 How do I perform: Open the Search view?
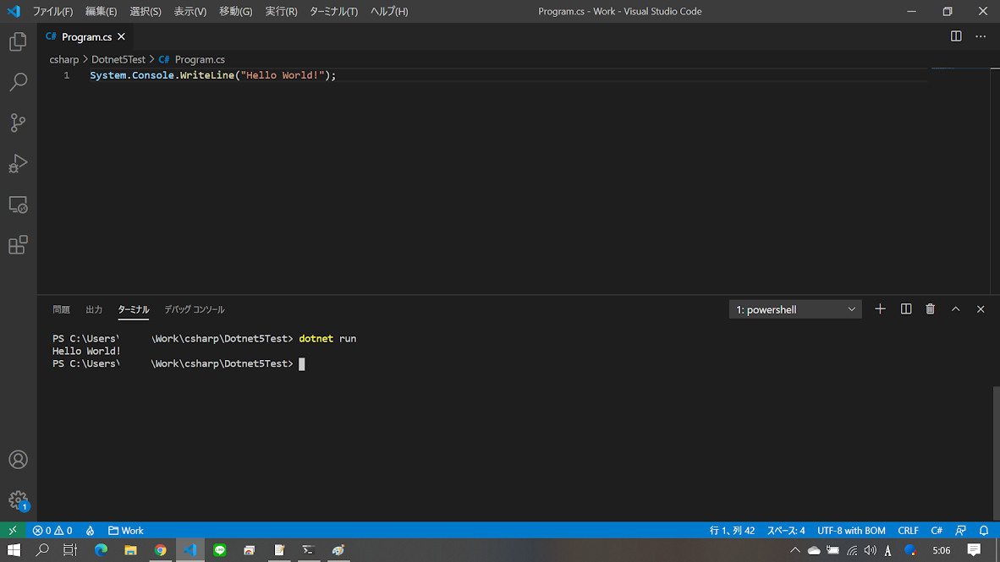(x=18, y=82)
